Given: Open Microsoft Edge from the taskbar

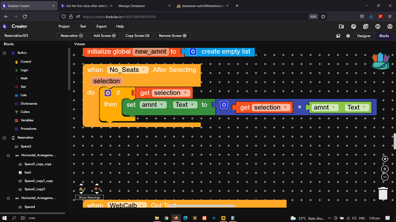Looking at the screenshot, I should coord(185,218).
